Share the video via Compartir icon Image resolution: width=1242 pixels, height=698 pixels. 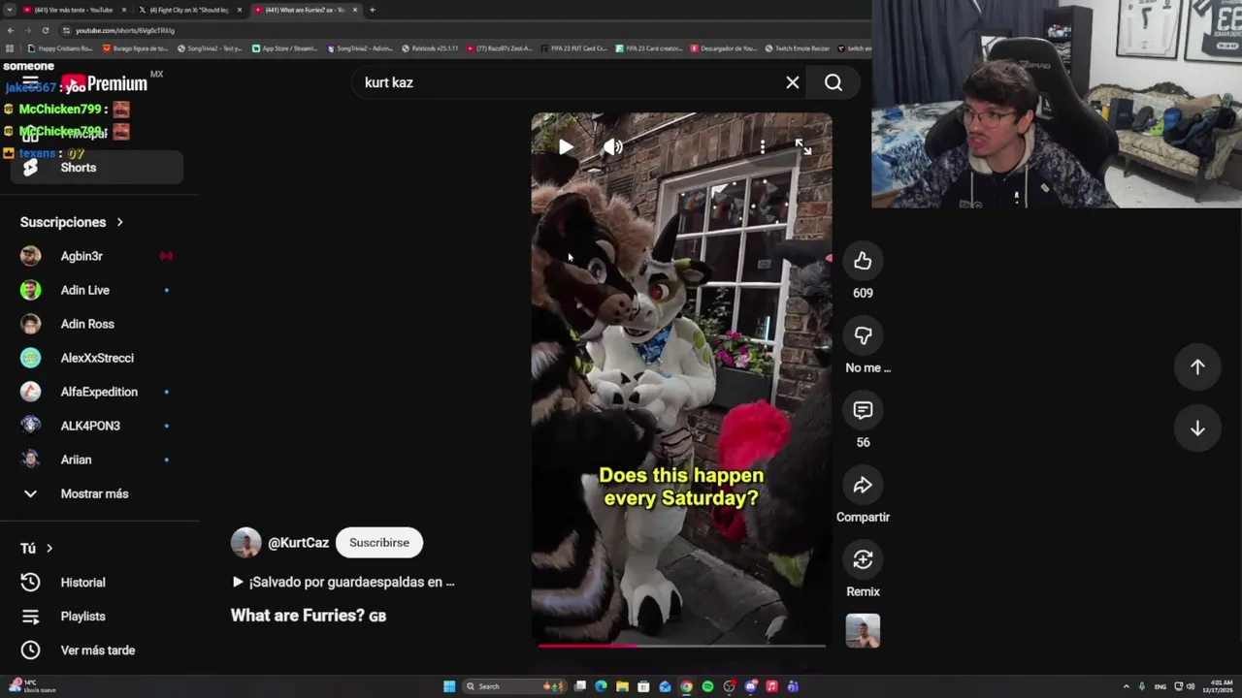point(863,485)
